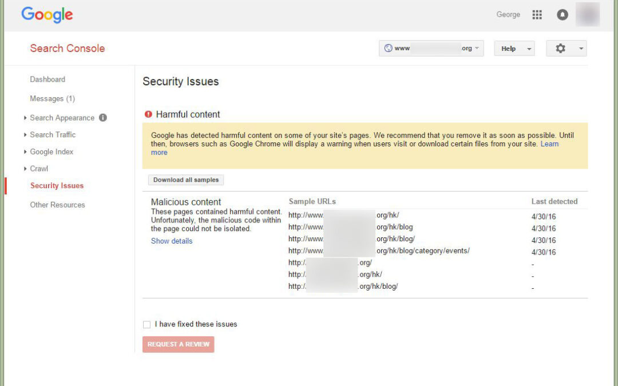Open the notifications bell
Image resolution: width=618 pixels, height=386 pixels.
click(x=562, y=14)
